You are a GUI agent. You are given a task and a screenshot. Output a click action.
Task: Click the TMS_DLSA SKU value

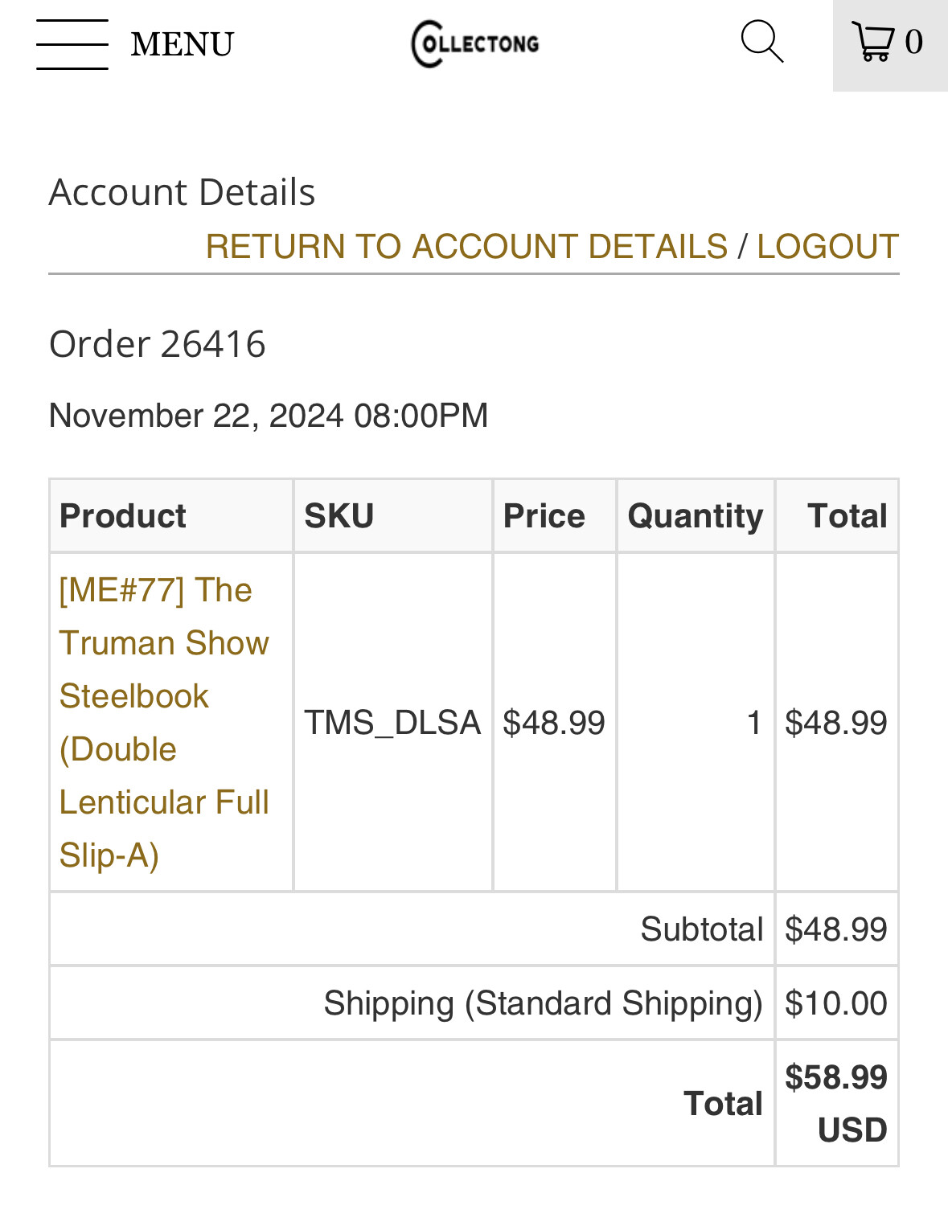click(x=392, y=723)
